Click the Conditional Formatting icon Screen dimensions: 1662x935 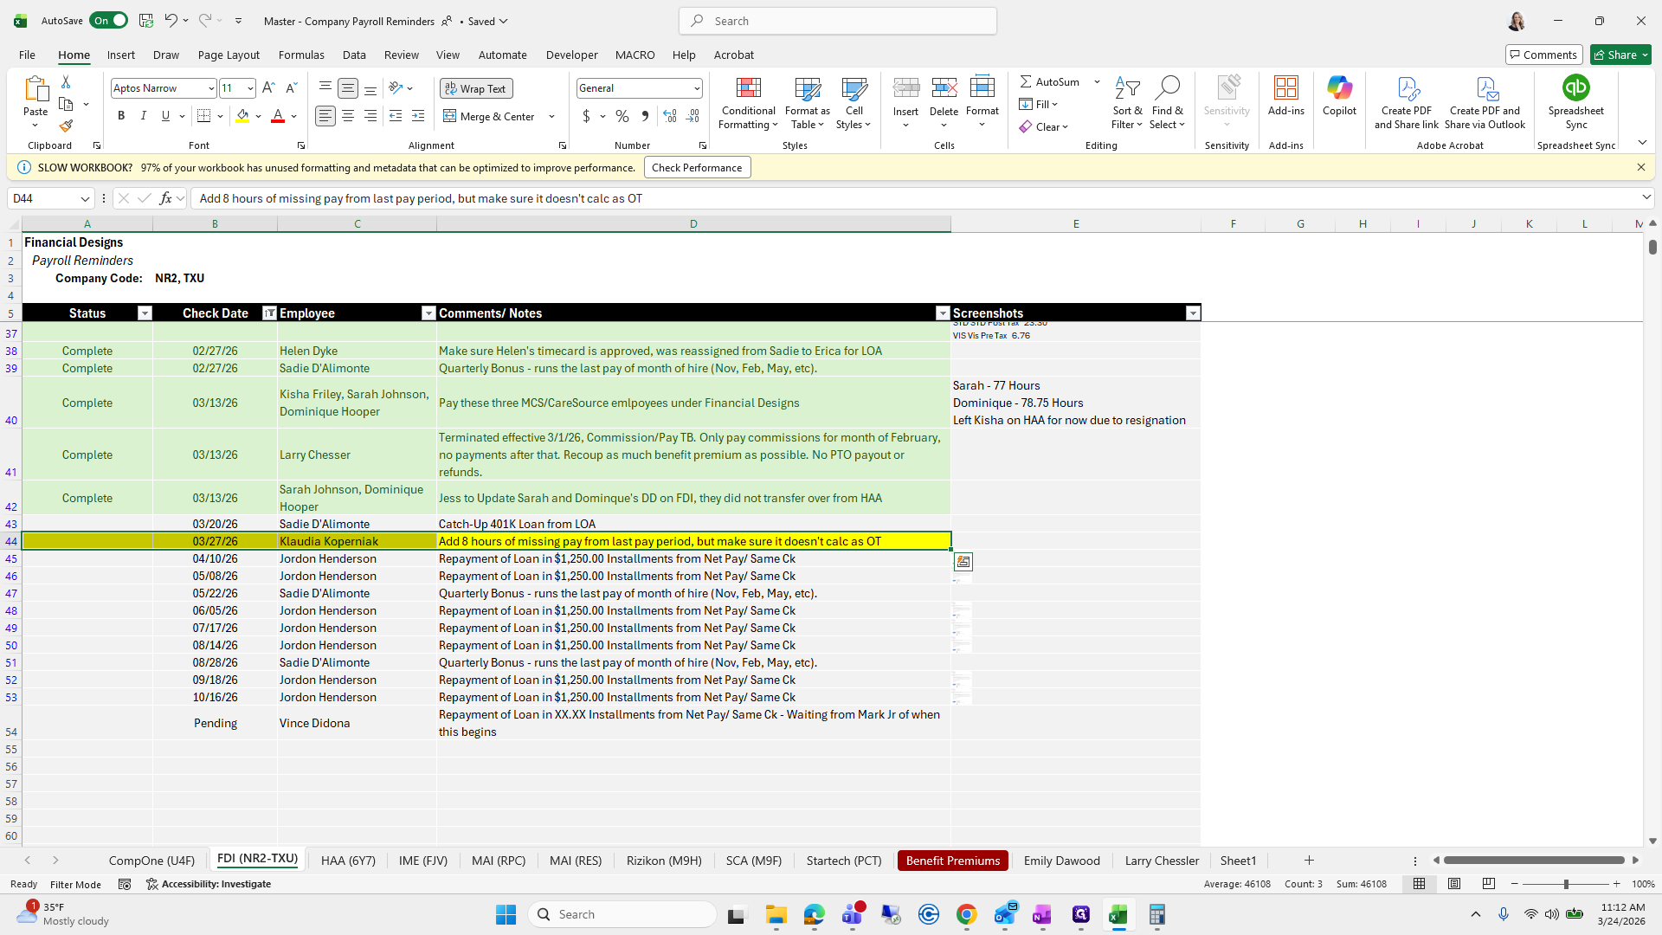click(748, 87)
